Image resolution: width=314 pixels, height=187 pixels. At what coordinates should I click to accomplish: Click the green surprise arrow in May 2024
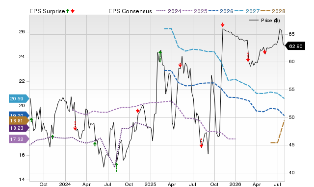(x=95, y=143)
